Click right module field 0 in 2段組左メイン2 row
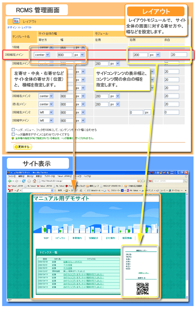 click(136, 112)
